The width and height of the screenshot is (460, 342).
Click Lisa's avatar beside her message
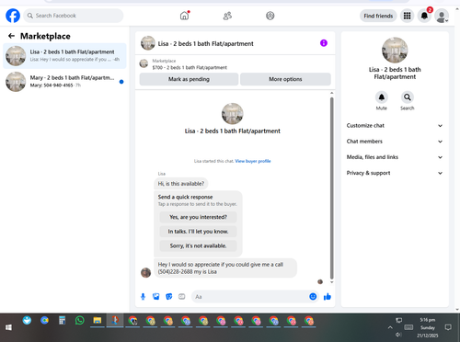click(x=145, y=272)
